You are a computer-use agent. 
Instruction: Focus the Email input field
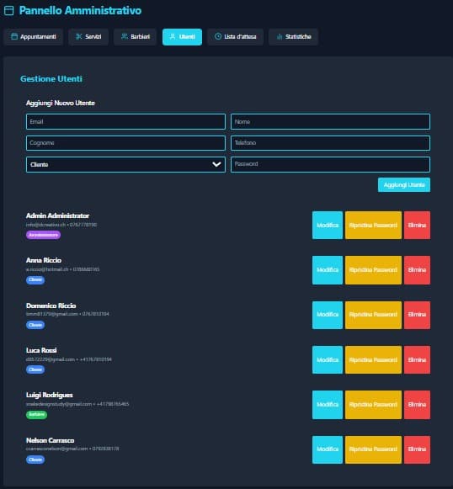[125, 122]
